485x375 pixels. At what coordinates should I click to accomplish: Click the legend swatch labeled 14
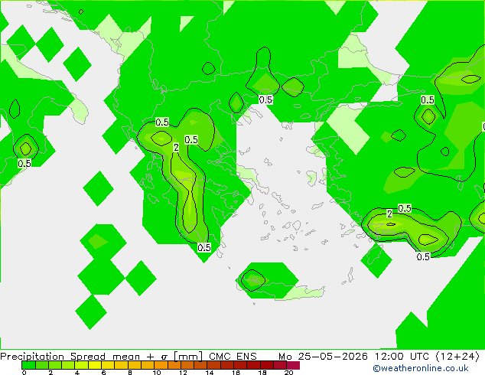[214, 365]
